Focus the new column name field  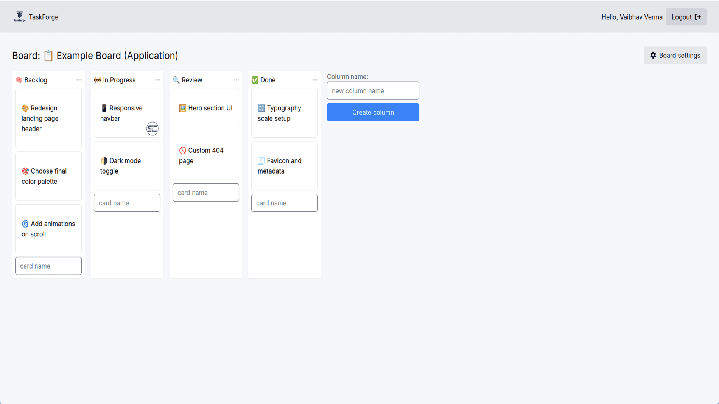373,91
